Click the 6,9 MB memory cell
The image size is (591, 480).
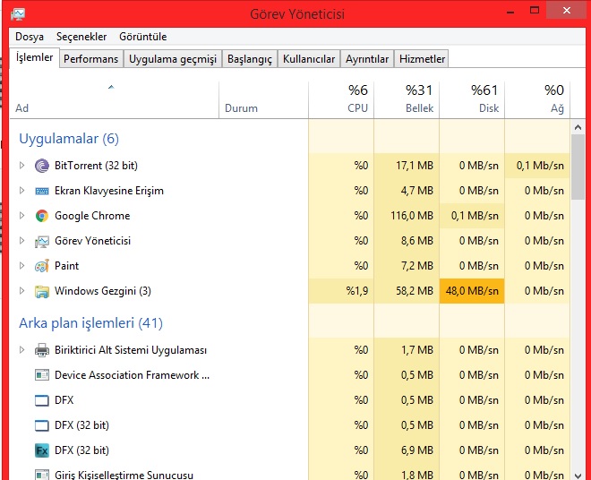click(407, 450)
